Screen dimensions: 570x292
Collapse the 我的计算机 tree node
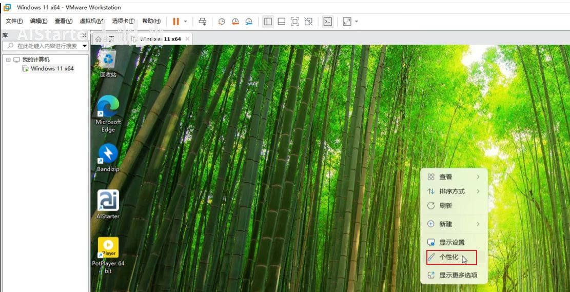click(x=8, y=60)
